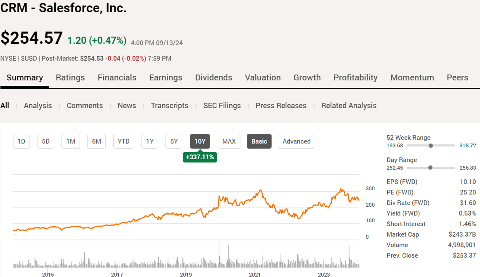Image resolution: width=480 pixels, height=277 pixels.
Task: Switch to the Peers tab
Action: click(457, 78)
